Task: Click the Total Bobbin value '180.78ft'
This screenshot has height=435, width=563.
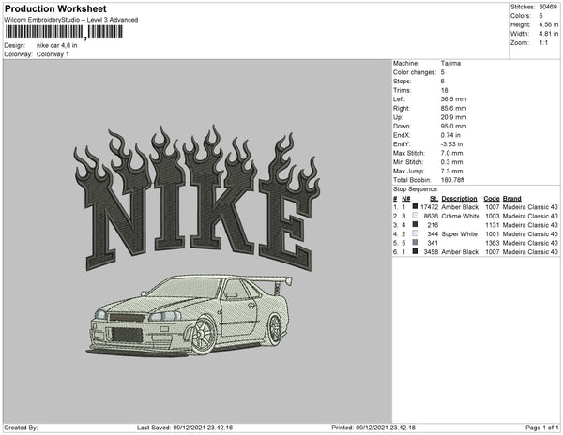Action: [x=452, y=180]
